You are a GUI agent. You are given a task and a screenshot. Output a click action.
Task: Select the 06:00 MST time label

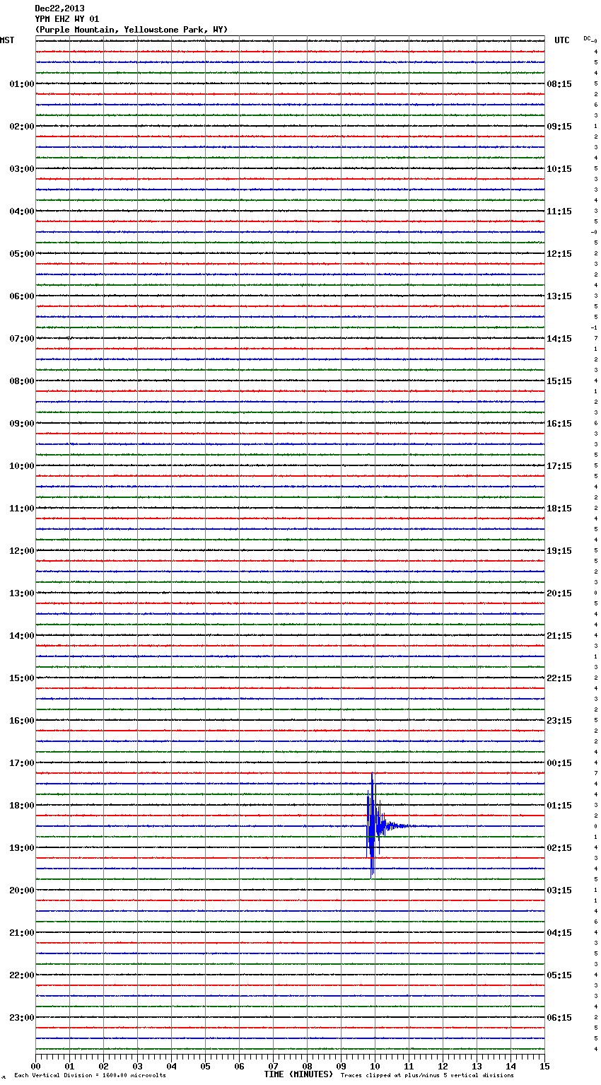[x=22, y=296]
